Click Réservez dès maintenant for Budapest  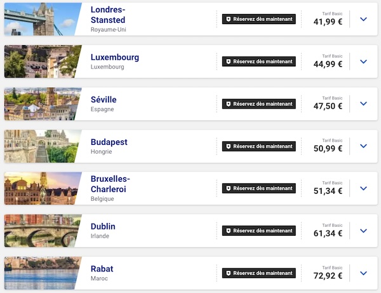[x=259, y=146]
